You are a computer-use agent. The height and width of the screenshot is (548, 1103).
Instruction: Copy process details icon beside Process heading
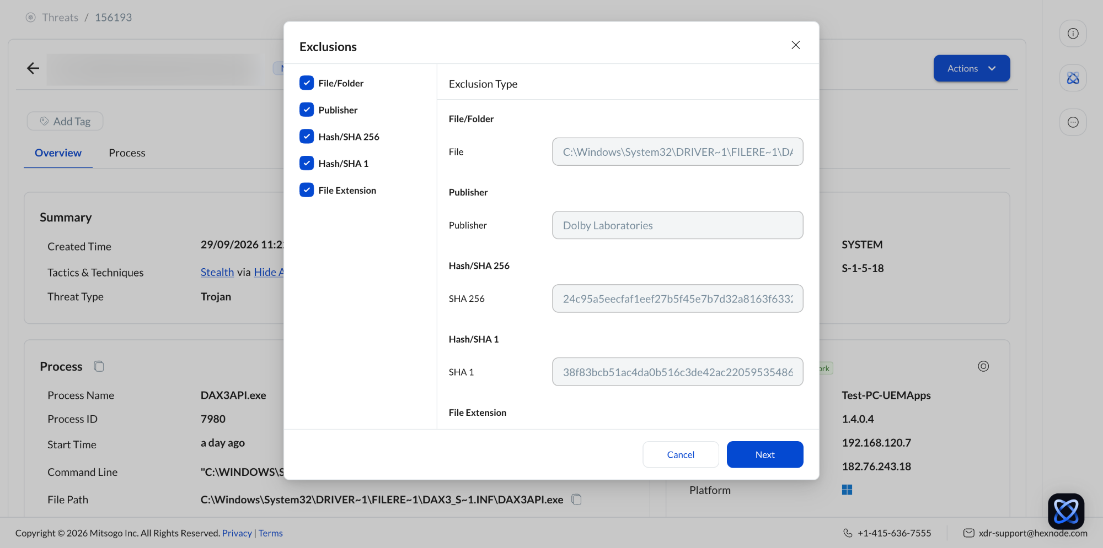coord(99,366)
